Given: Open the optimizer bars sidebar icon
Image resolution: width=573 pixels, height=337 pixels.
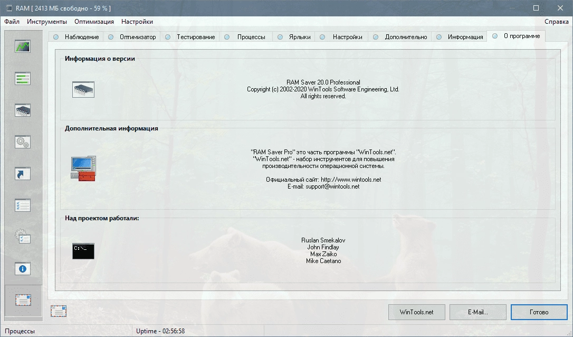Looking at the screenshot, I should tap(23, 78).
